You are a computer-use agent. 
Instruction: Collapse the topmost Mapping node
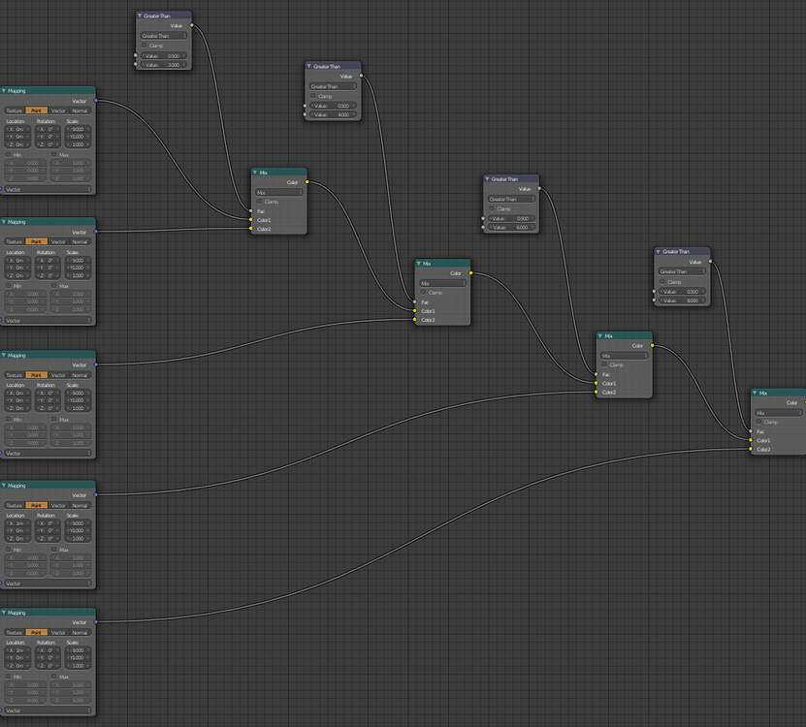point(4,90)
